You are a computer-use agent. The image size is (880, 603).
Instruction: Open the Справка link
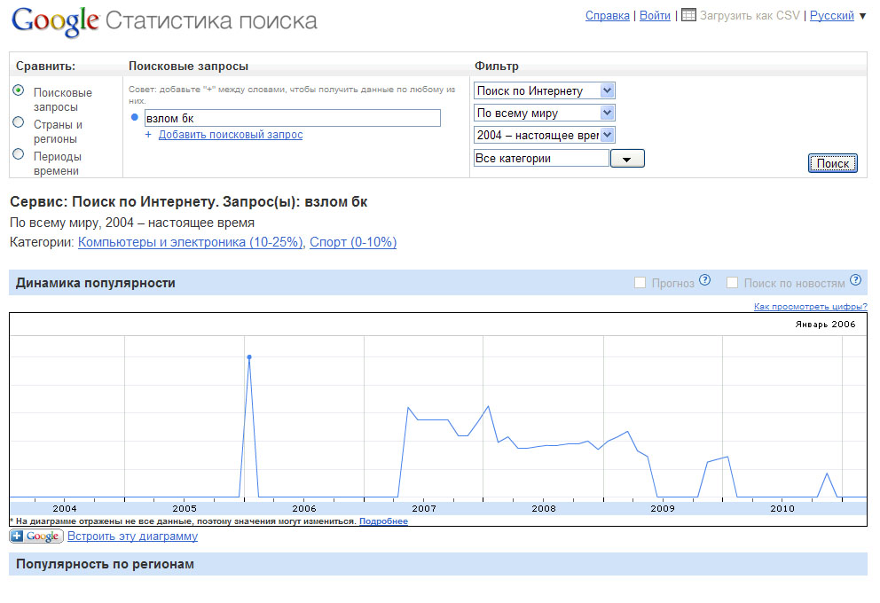tap(608, 16)
